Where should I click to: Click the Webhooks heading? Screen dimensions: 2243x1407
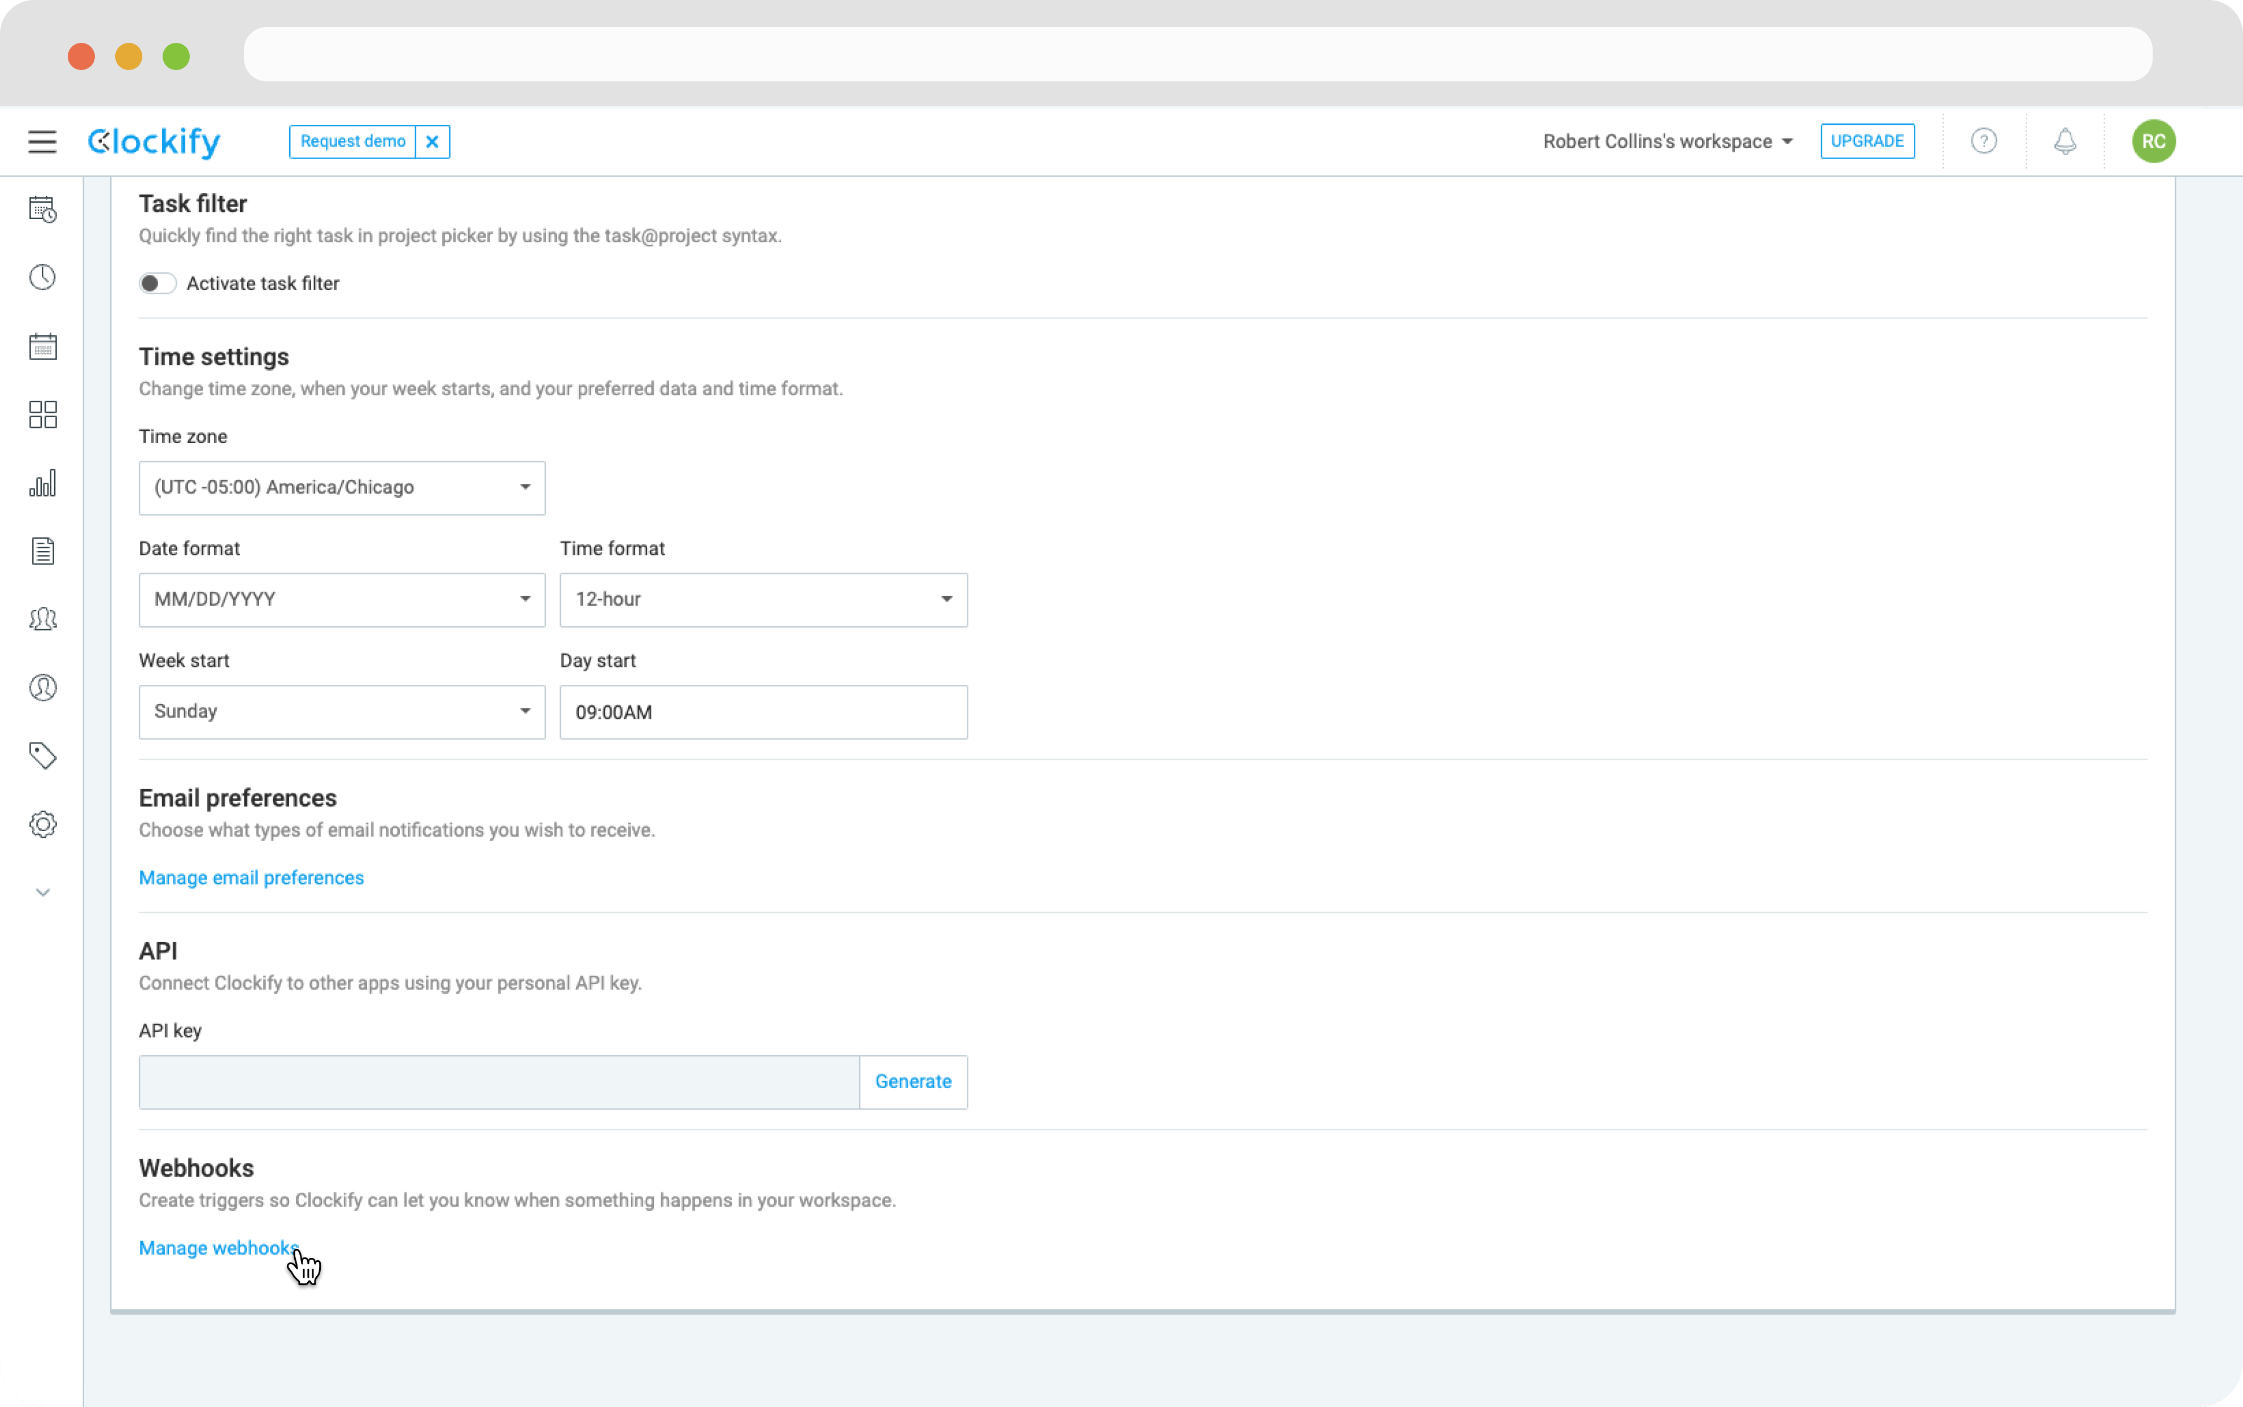click(x=197, y=1168)
